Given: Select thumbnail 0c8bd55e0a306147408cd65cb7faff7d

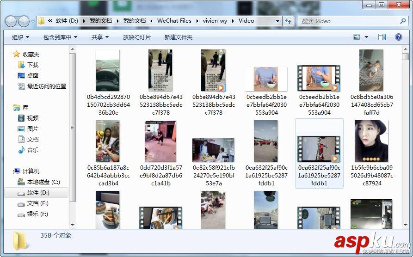Looking at the screenshot, I should tap(371, 70).
